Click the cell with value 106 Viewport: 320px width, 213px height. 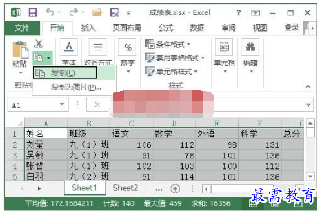tap(131, 145)
